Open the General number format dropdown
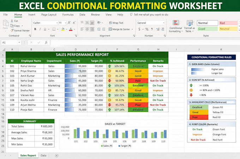Viewport: 240px width, 159px height. 163,23
